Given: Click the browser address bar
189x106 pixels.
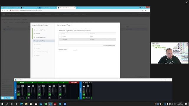Looking at the screenshot, I should coord(75,11).
